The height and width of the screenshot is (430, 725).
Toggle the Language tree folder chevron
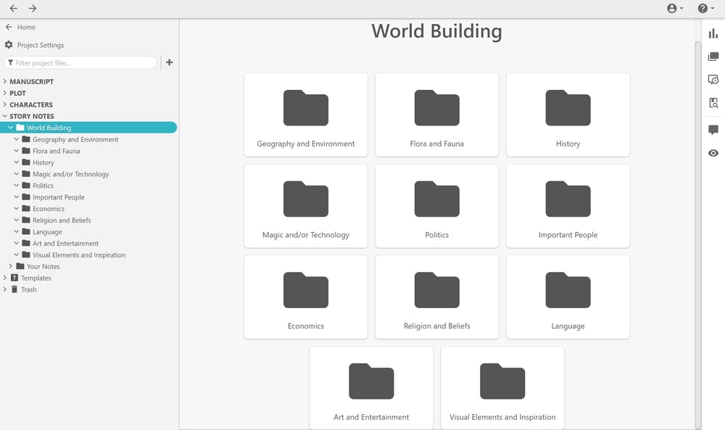point(16,231)
